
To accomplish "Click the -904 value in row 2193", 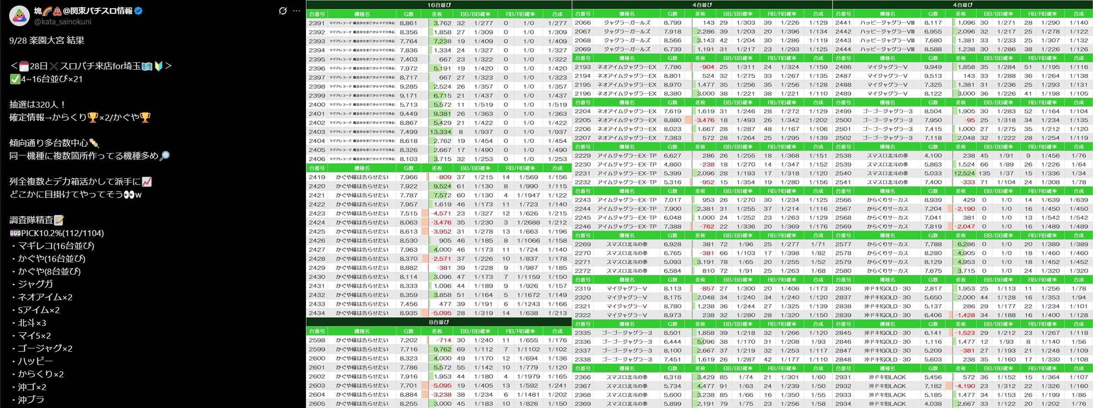I will [707, 67].
